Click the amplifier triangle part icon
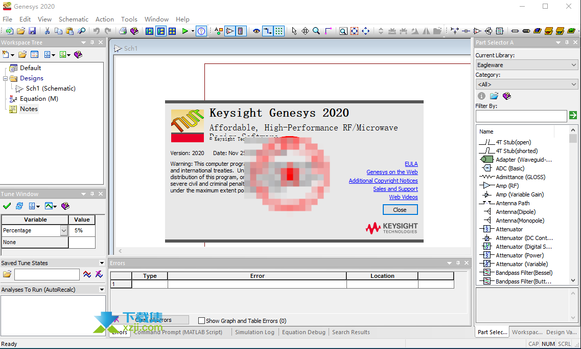 click(x=477, y=31)
